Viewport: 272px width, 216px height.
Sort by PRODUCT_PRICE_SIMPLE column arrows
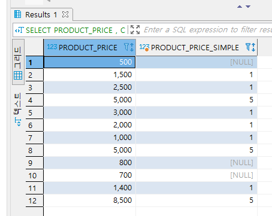pyautogui.click(x=253, y=47)
